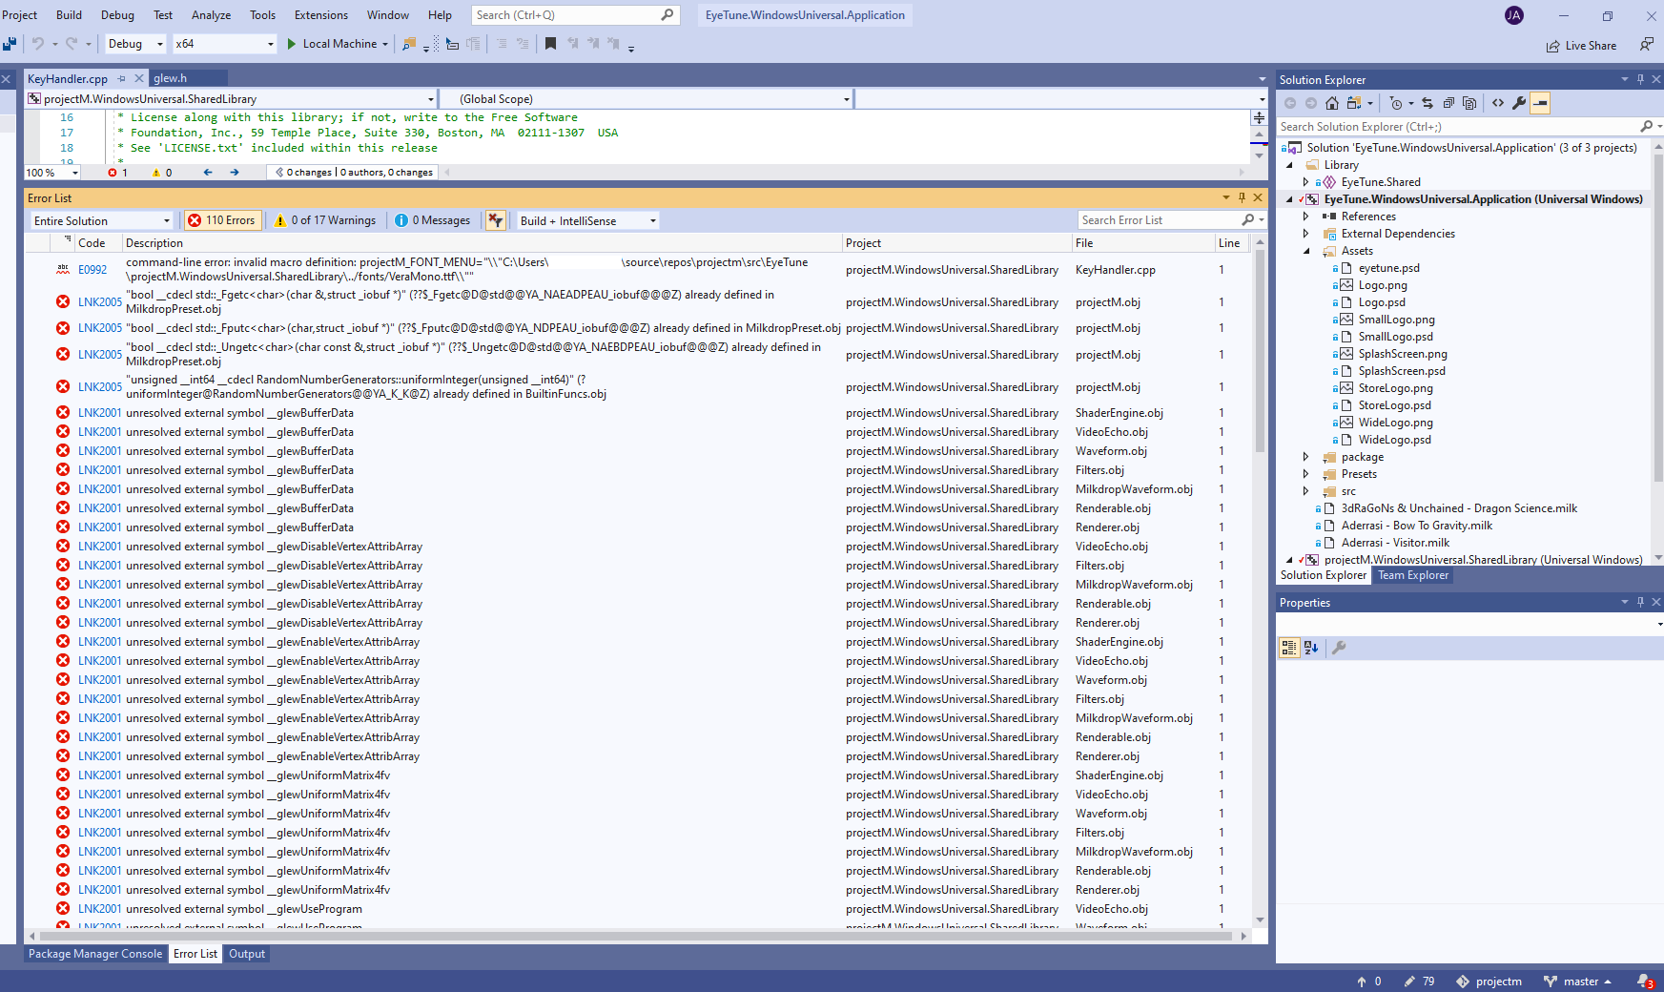The width and height of the screenshot is (1664, 992).
Task: Switch to the glew.h editor tab
Action: coord(187,77)
